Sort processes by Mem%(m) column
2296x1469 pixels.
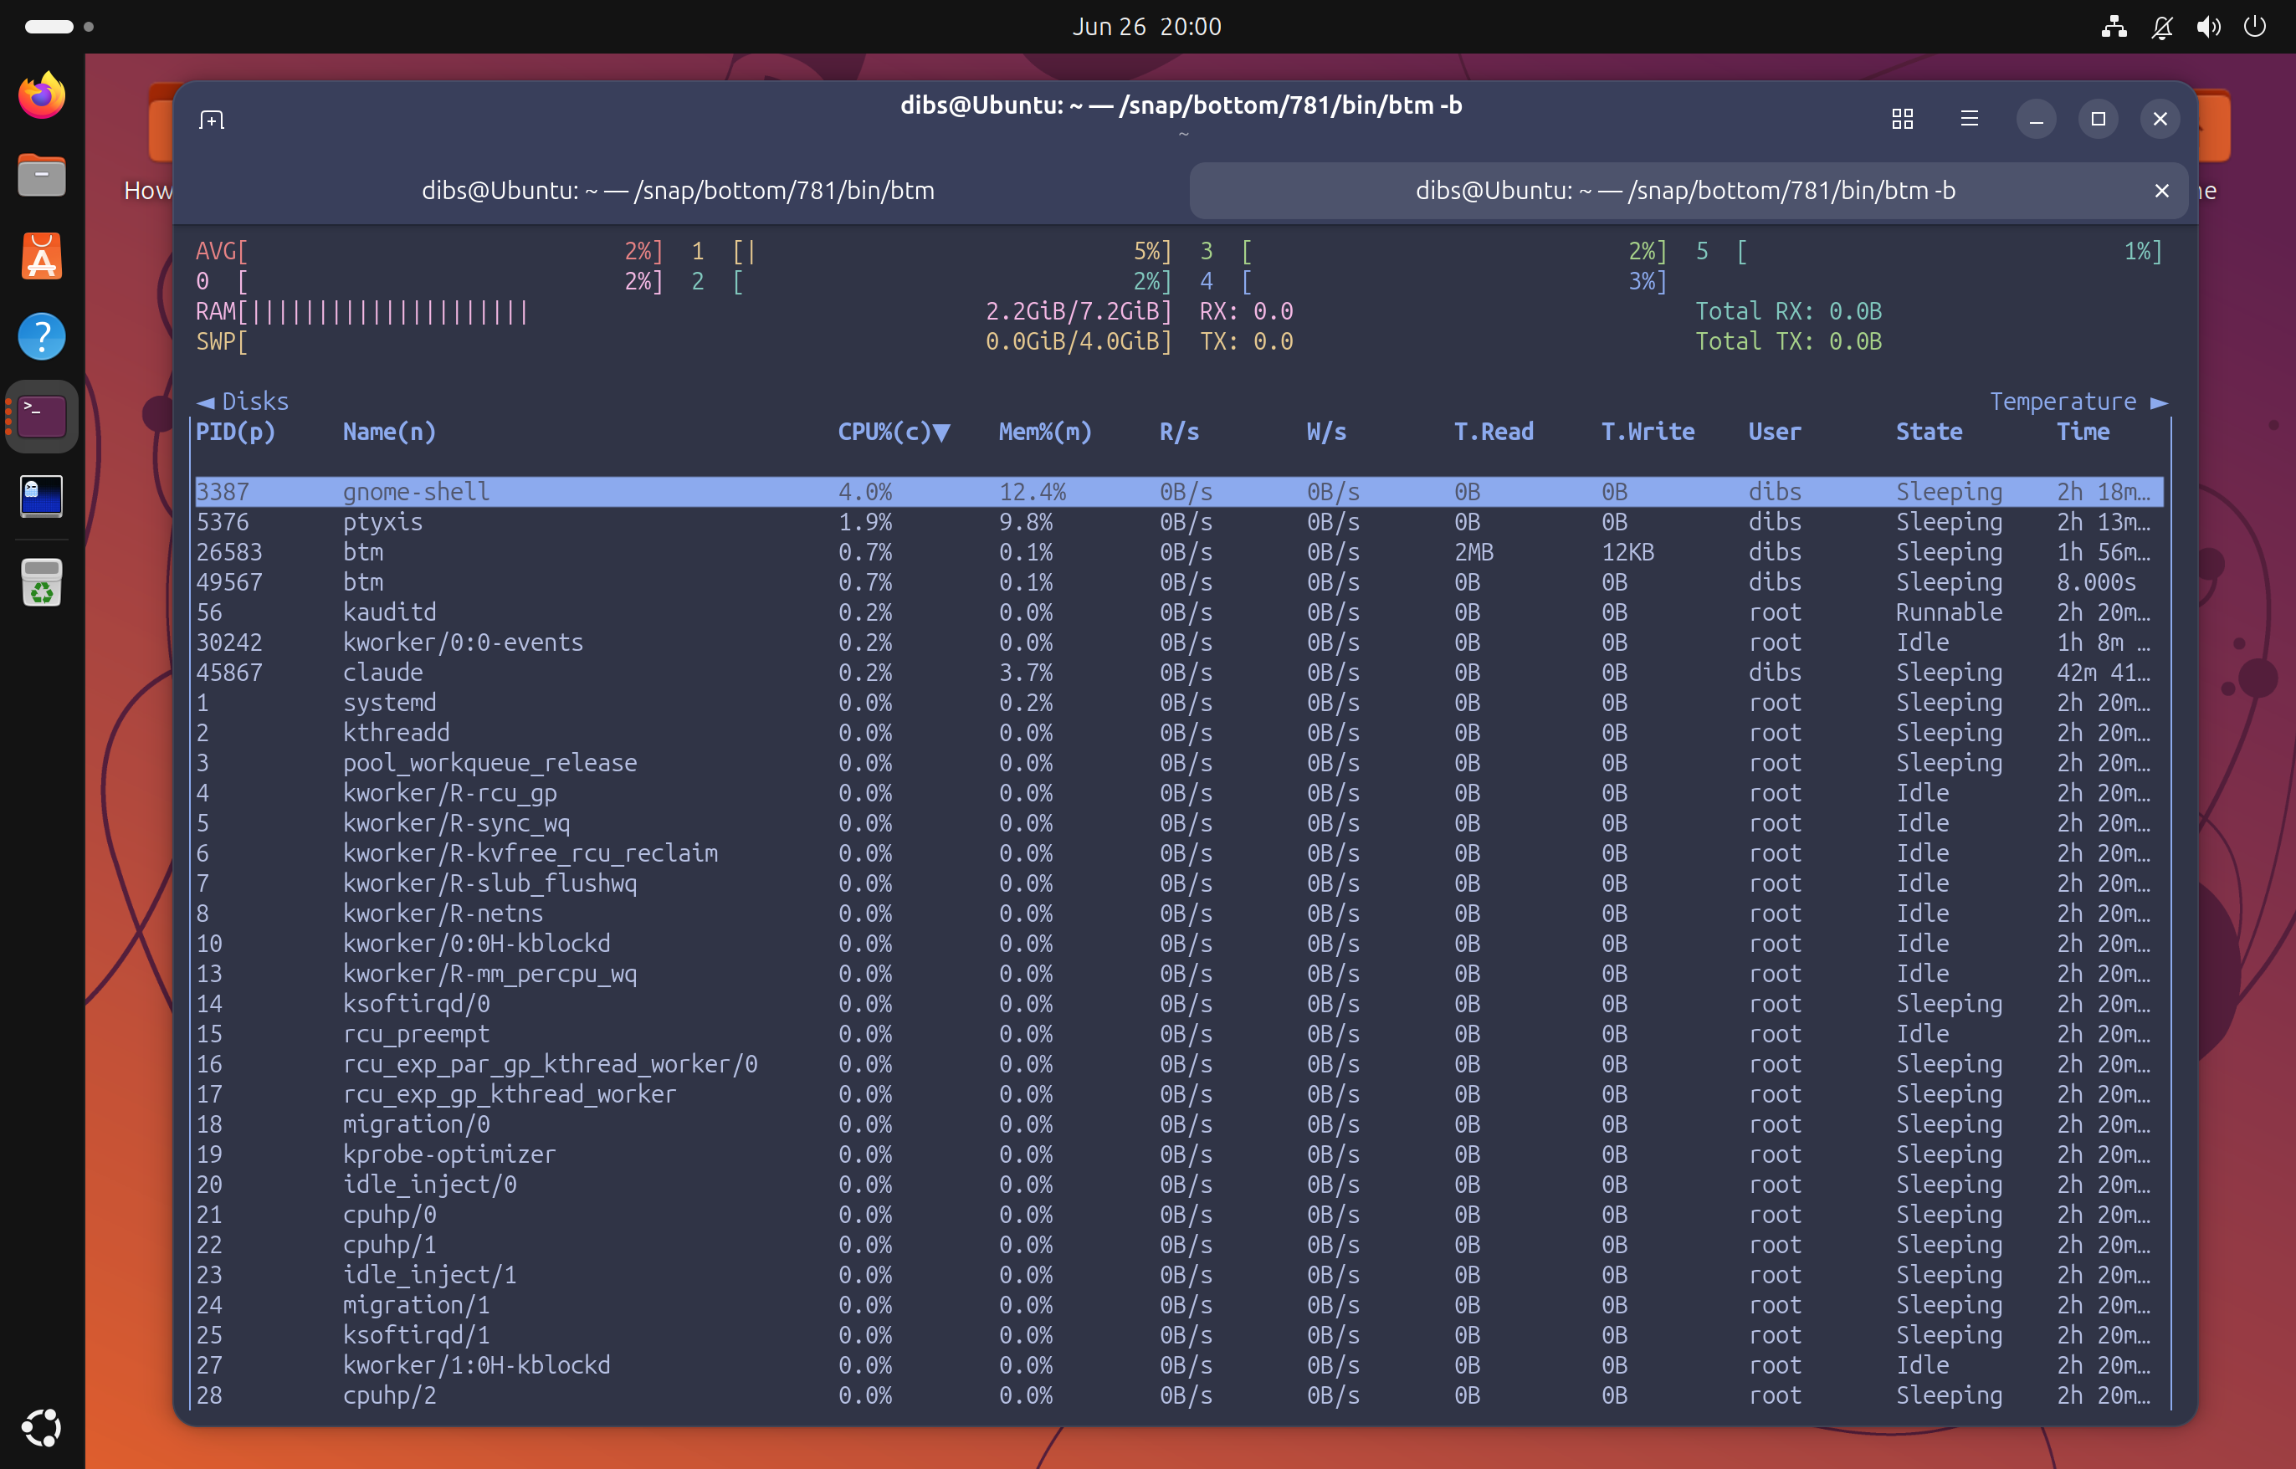click(1044, 433)
